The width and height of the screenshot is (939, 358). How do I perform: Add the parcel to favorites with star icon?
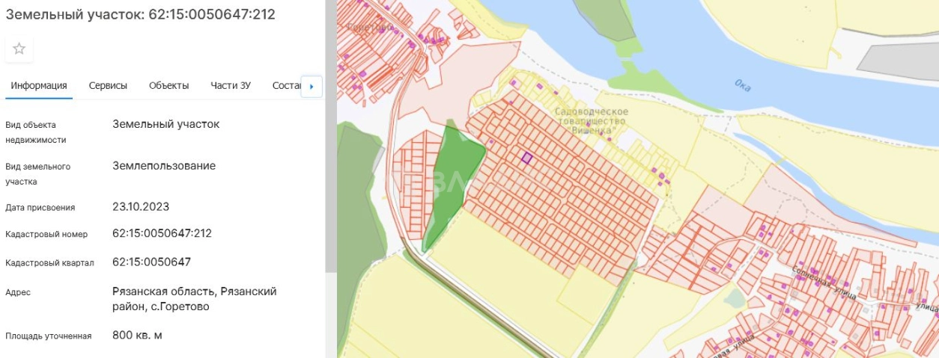coord(19,49)
